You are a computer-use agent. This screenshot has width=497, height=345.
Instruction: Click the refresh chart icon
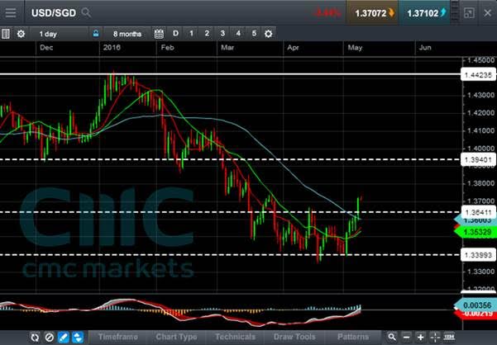pyautogui.click(x=35, y=338)
